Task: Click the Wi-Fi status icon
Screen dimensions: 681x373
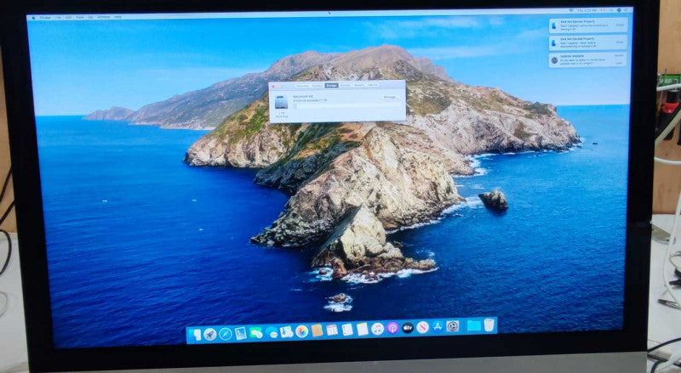Action: click(571, 10)
